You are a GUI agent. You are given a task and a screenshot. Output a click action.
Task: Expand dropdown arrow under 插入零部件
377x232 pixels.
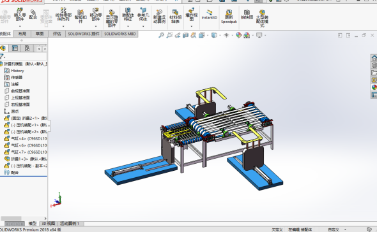click(x=20, y=26)
